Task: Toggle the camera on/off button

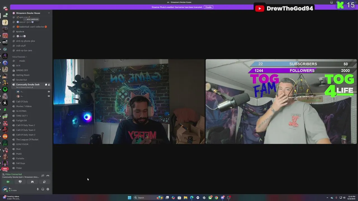Action: [x=8, y=182]
